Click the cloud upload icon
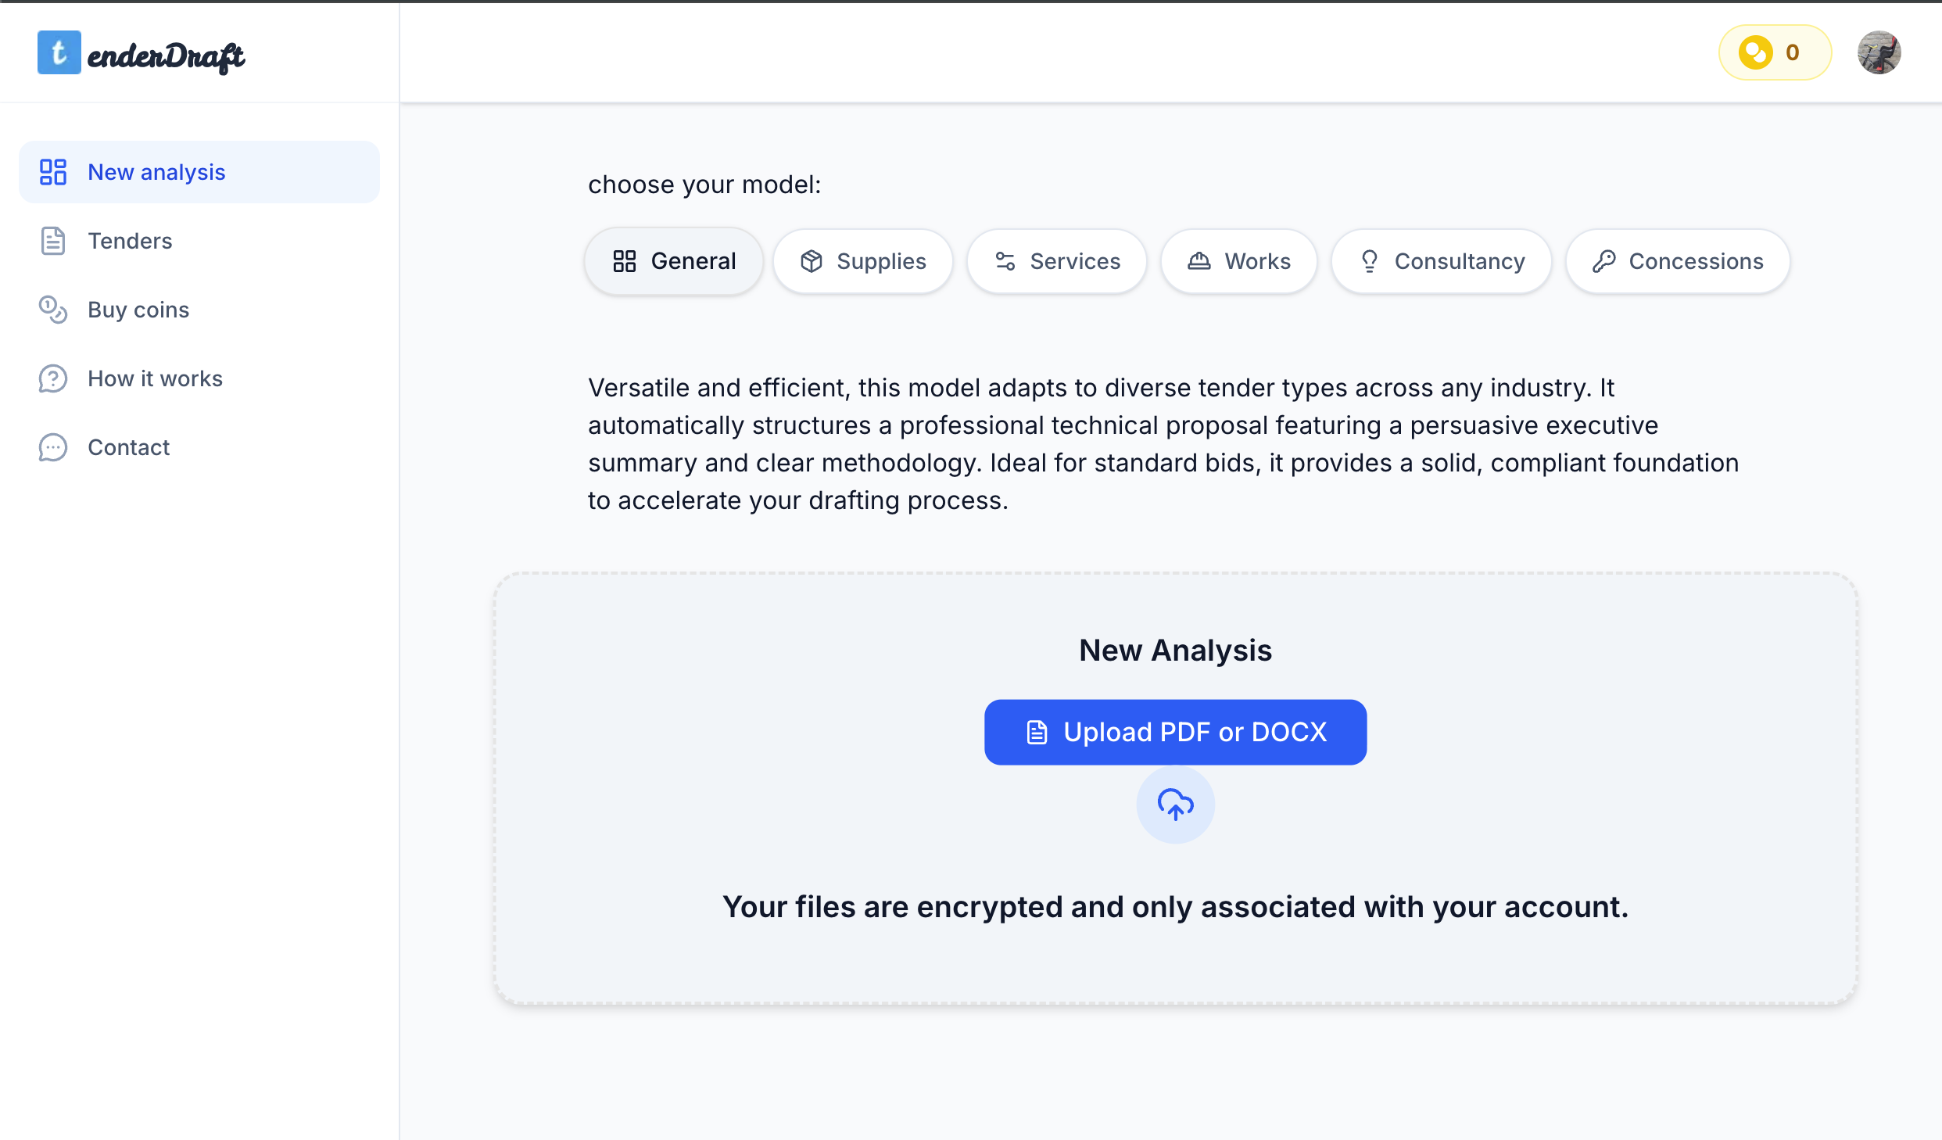Viewport: 1942px width, 1140px height. [1175, 804]
